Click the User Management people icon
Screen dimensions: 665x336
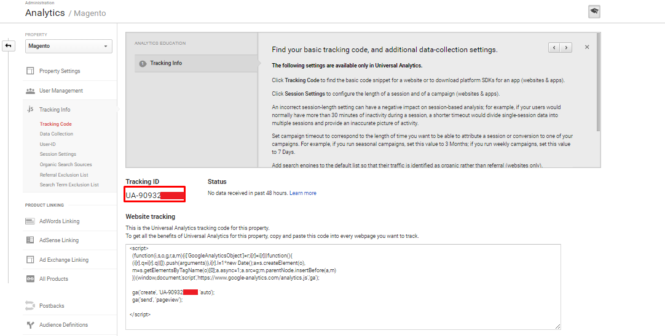(x=30, y=91)
